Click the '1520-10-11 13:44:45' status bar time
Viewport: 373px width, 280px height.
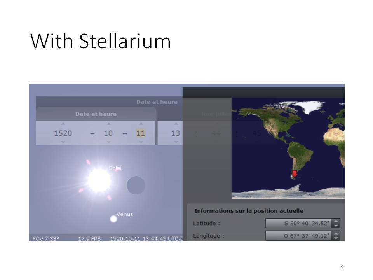(138, 238)
